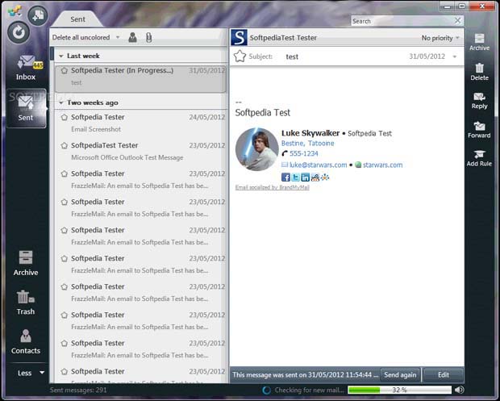Open the luke@starwars.com email link
The image size is (500, 401).
318,165
